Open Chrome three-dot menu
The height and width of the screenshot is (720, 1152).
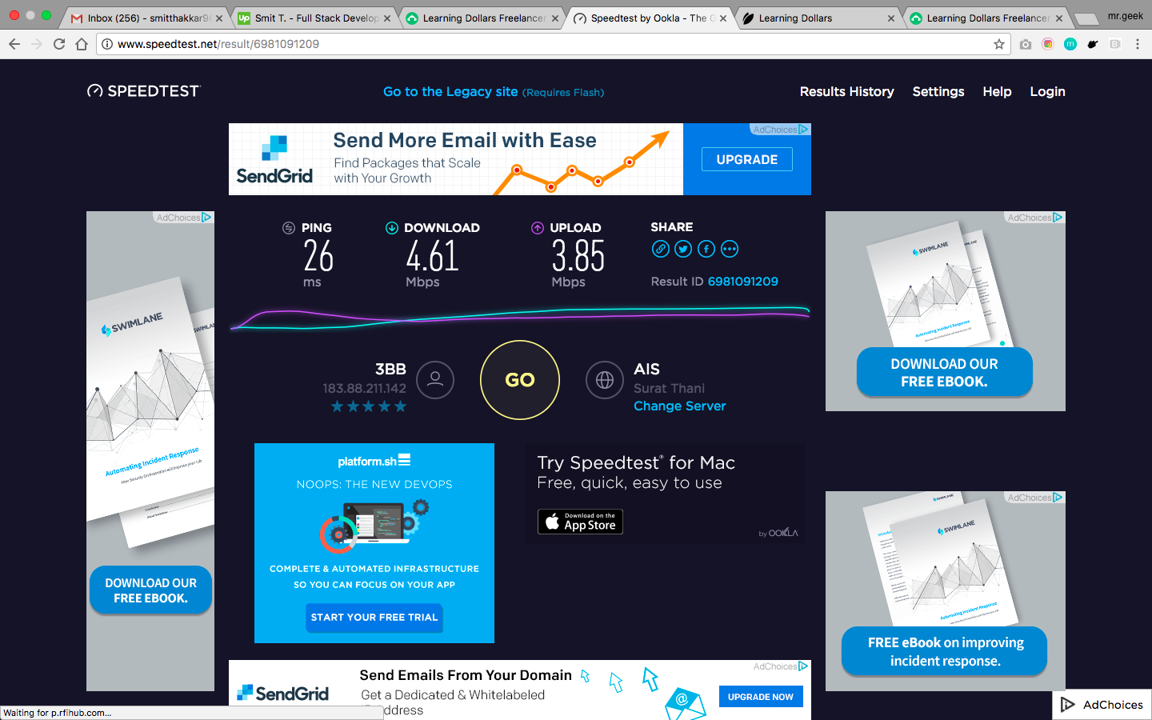pyautogui.click(x=1138, y=44)
